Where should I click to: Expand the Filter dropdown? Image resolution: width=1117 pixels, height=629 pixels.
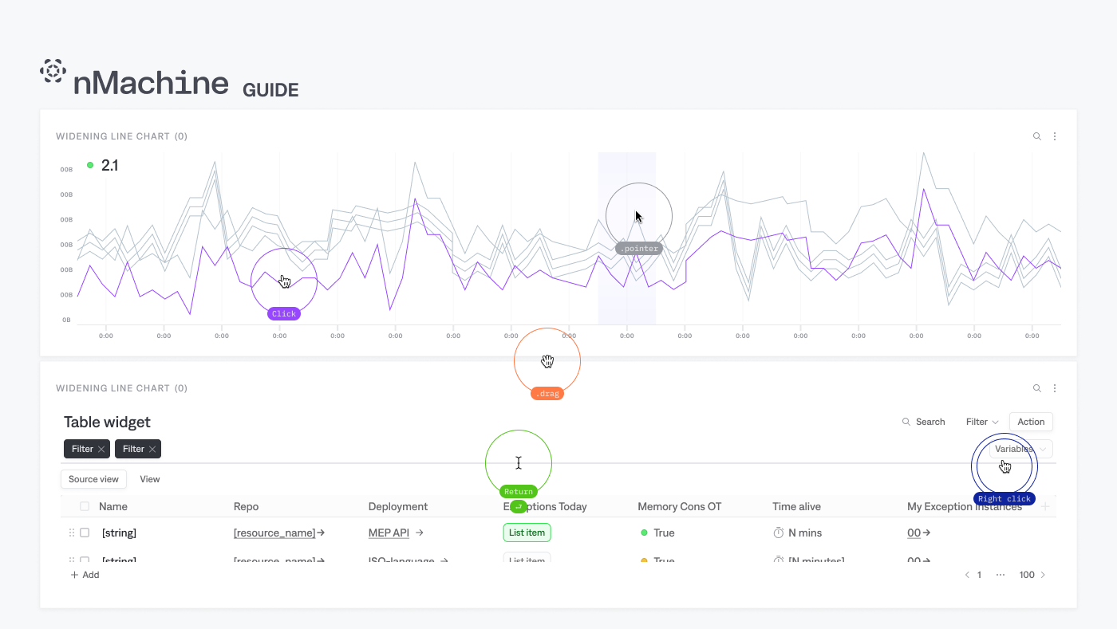coord(982,422)
